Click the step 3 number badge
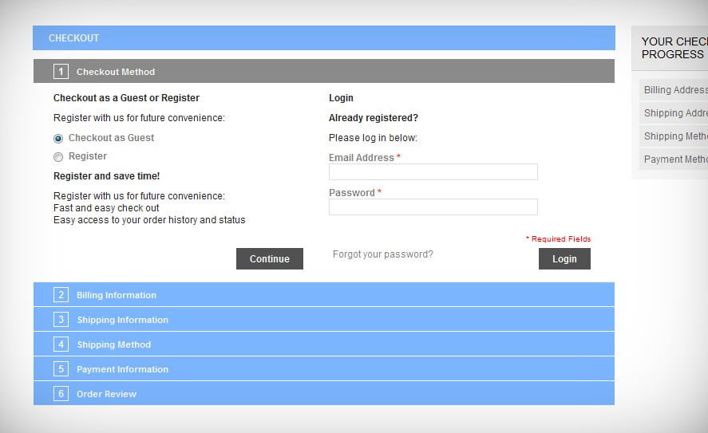 (x=61, y=320)
